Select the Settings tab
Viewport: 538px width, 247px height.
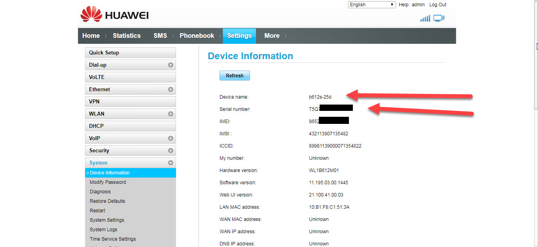[x=239, y=36]
